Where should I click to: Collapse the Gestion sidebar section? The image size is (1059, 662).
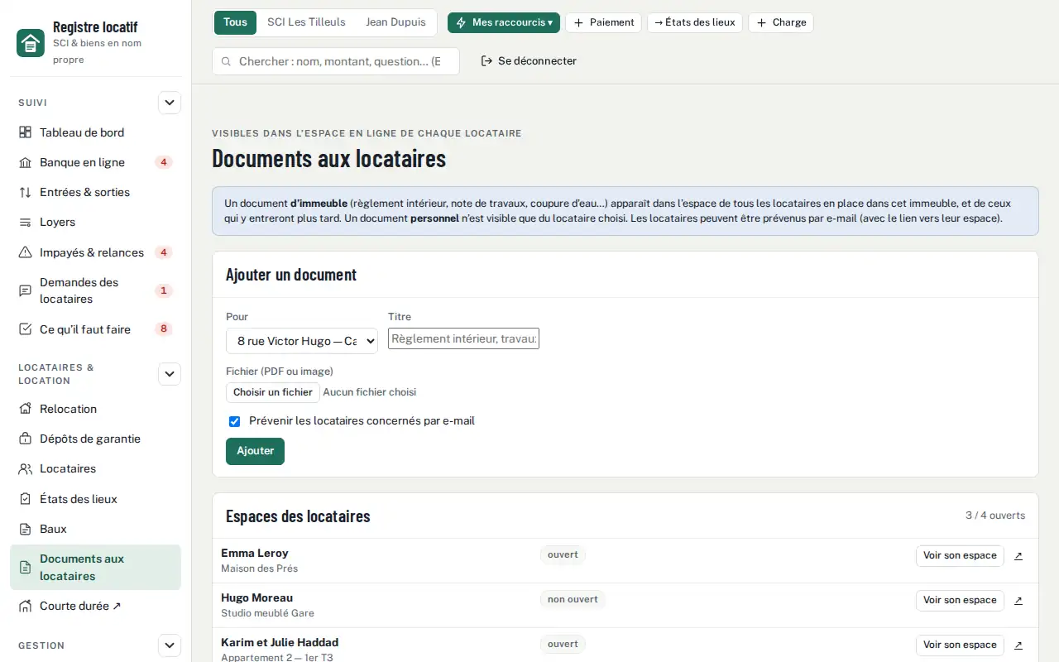click(x=170, y=645)
